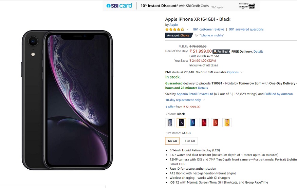Screen dimensions: 297x188
Task: Select the 64 GB size option
Action: [172, 141]
